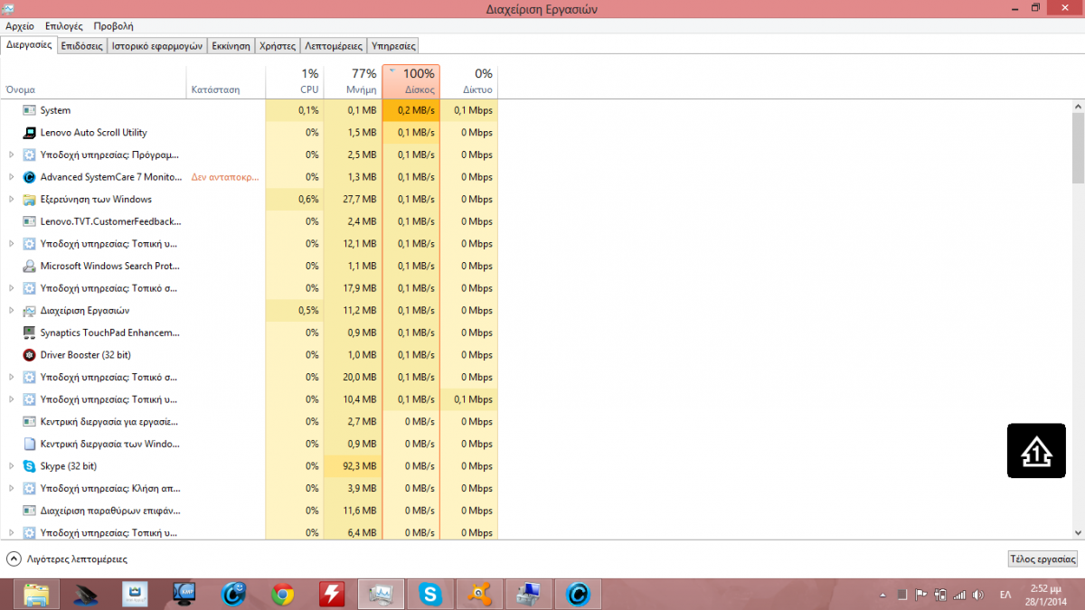Click the scrollbar up arrow
The image size is (1085, 610).
click(x=1078, y=106)
